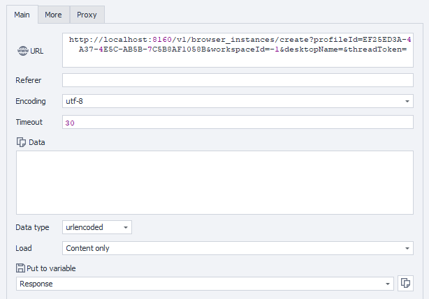Click the globe icon beside URL
This screenshot has height=299, width=429.
pyautogui.click(x=22, y=51)
